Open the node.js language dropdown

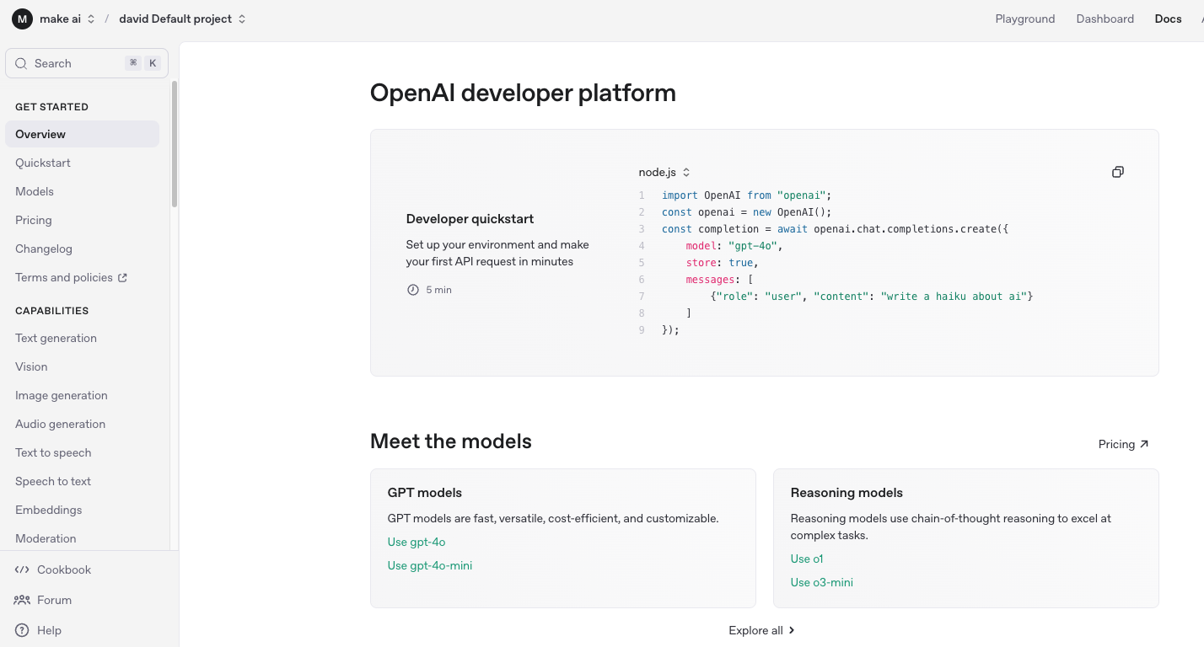tap(664, 172)
